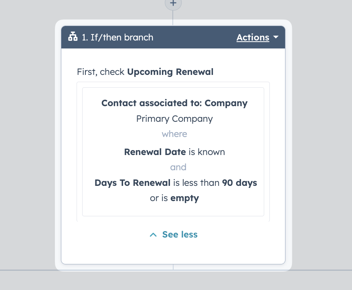Click the See less link
Image resolution: width=352 pixels, height=290 pixels.
coord(180,234)
